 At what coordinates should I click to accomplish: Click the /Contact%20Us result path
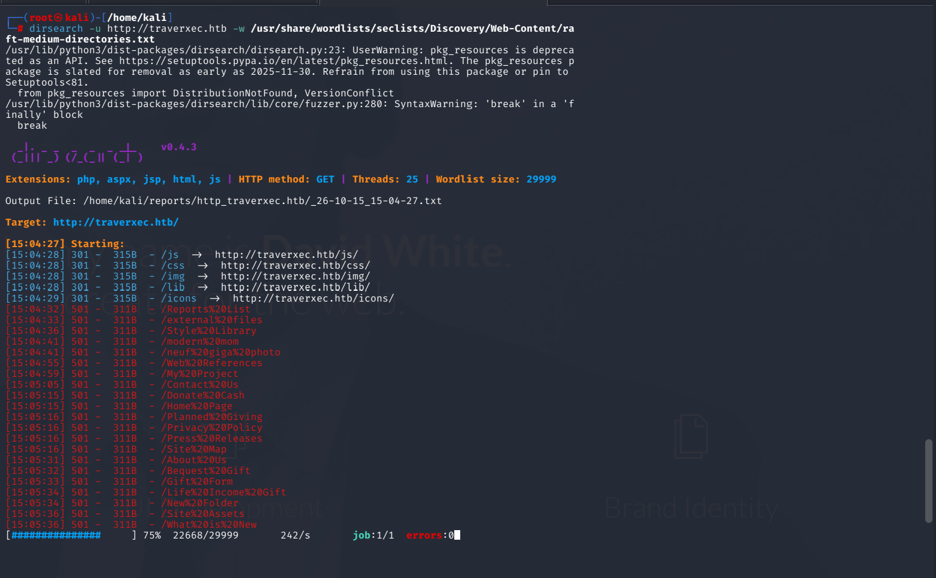point(200,385)
